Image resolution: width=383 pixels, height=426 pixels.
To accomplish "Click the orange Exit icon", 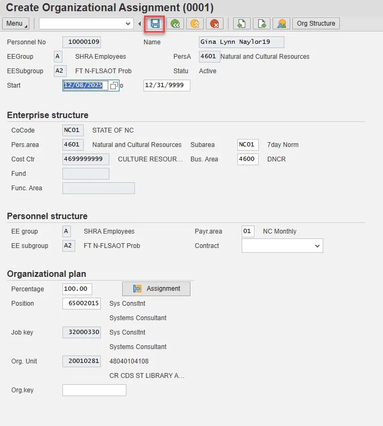I will (x=195, y=24).
